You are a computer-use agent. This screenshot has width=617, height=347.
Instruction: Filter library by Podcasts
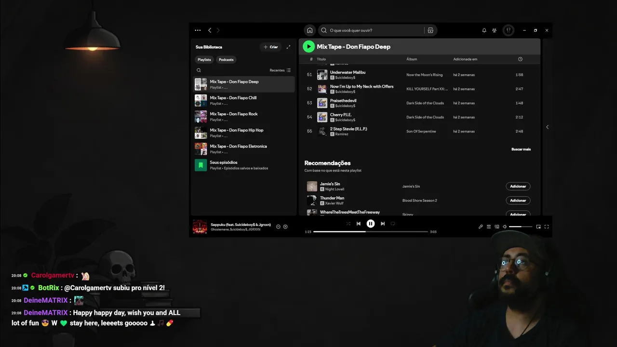[226, 60]
